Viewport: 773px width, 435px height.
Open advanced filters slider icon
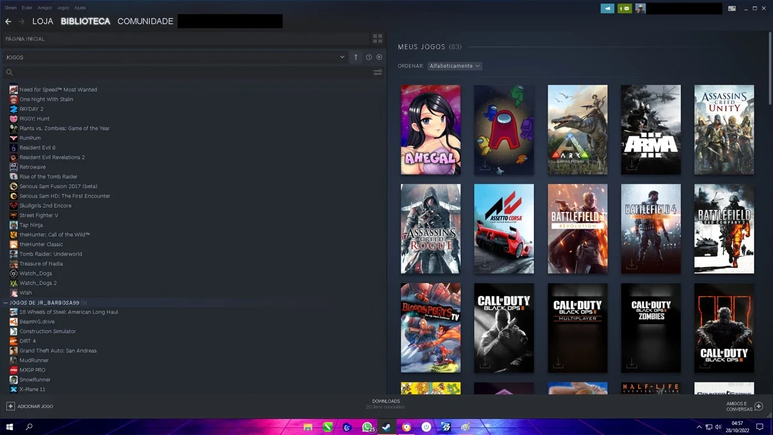(x=378, y=72)
